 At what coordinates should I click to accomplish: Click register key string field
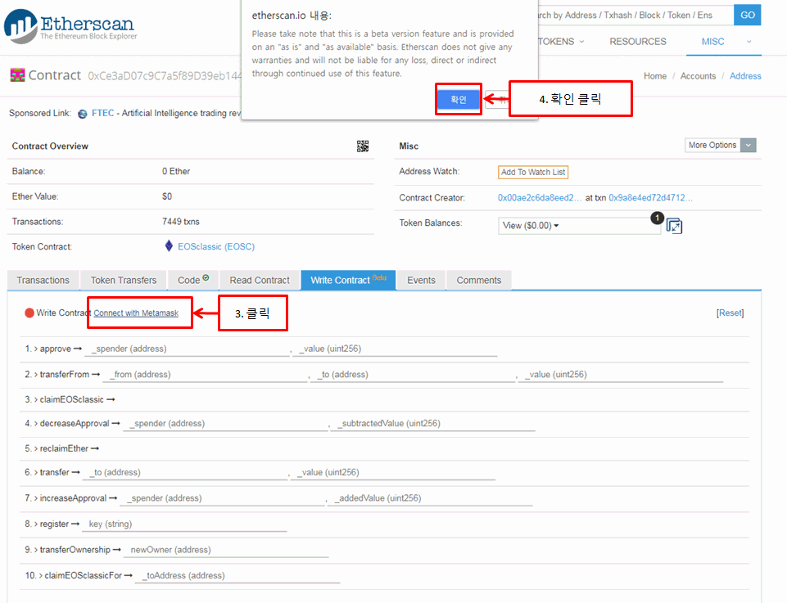184,524
